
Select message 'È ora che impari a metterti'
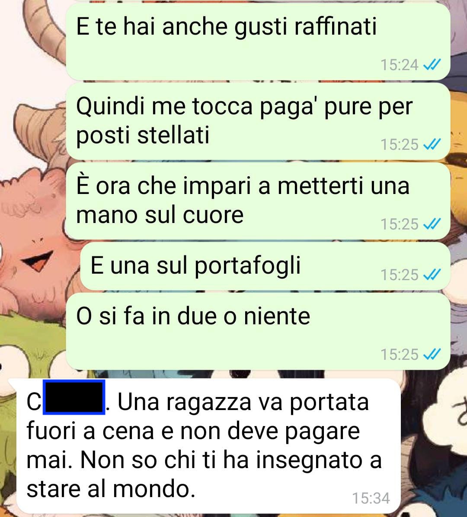tap(258, 201)
